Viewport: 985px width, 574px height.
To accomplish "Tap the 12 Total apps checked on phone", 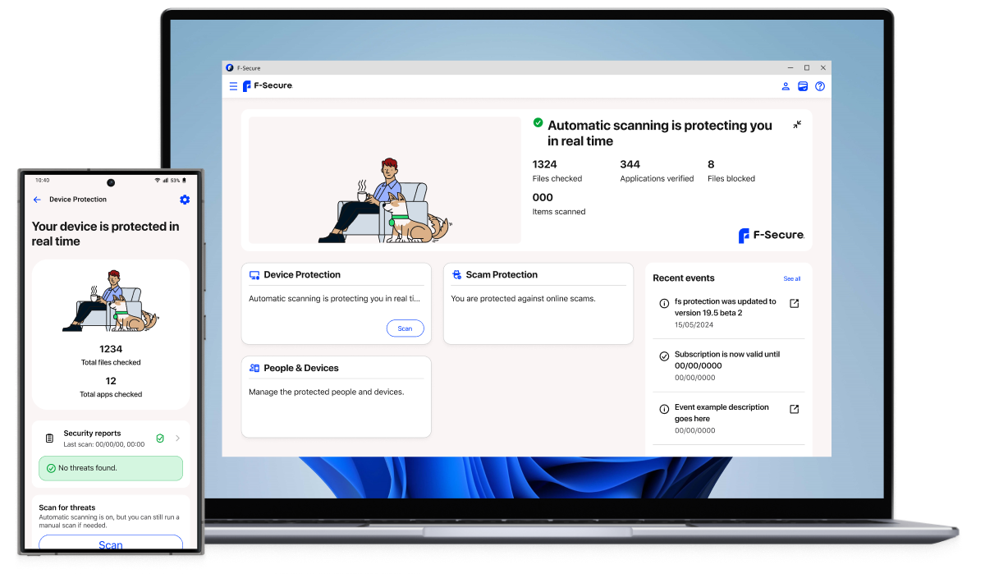I will (x=111, y=387).
